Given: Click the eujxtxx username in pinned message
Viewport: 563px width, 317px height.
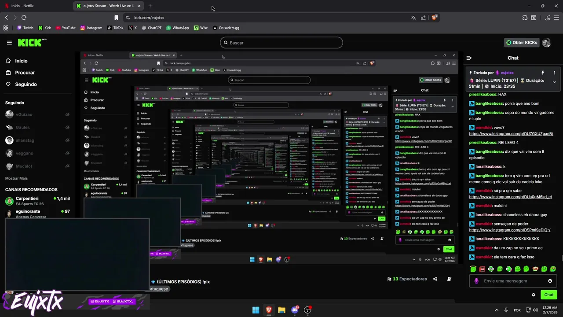Looking at the screenshot, I should tap(507, 73).
